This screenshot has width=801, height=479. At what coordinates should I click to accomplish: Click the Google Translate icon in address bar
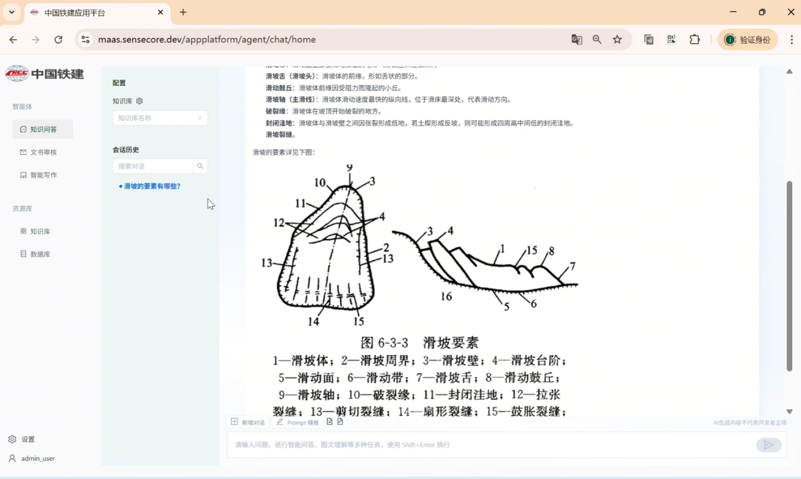point(577,40)
